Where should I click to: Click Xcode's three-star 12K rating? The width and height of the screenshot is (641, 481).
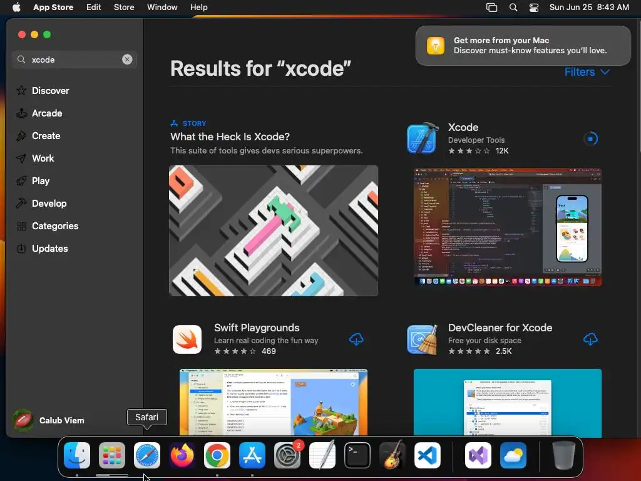point(478,151)
